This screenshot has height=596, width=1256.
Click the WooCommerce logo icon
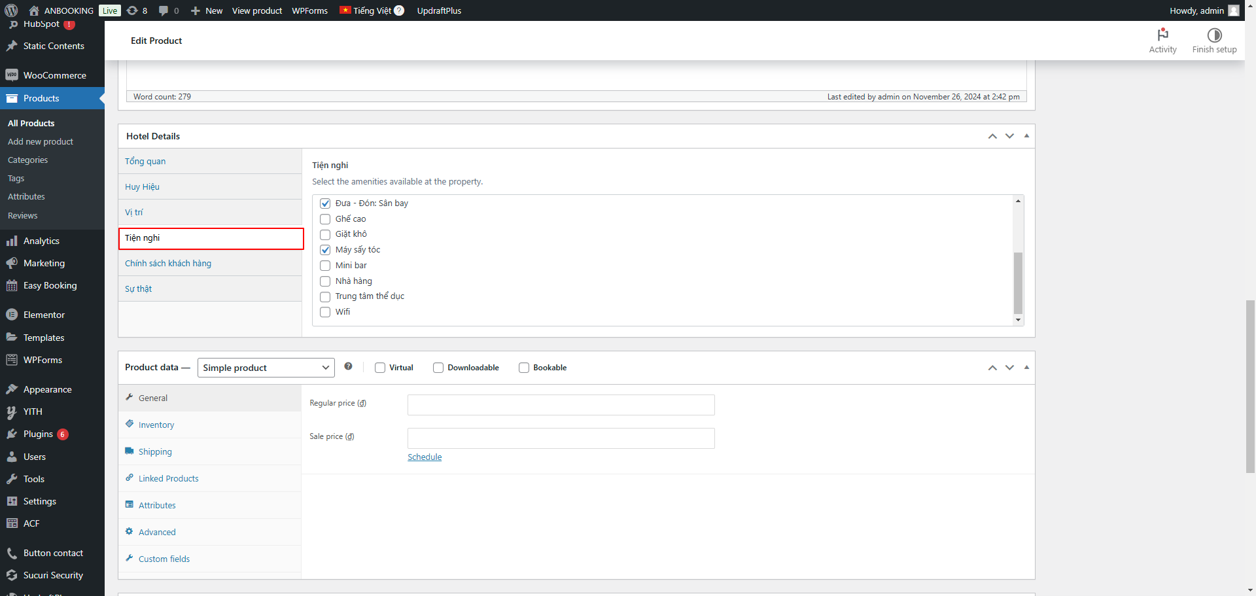tap(12, 75)
